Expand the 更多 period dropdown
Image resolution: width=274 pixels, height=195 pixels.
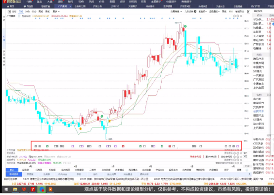[56, 11]
